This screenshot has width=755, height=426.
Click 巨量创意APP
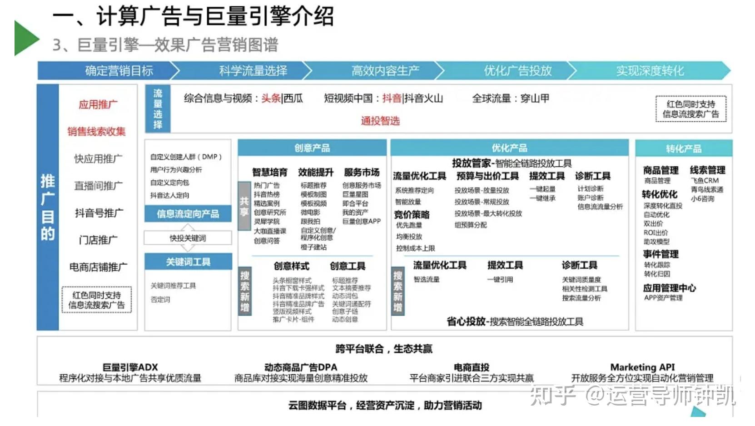pos(362,222)
